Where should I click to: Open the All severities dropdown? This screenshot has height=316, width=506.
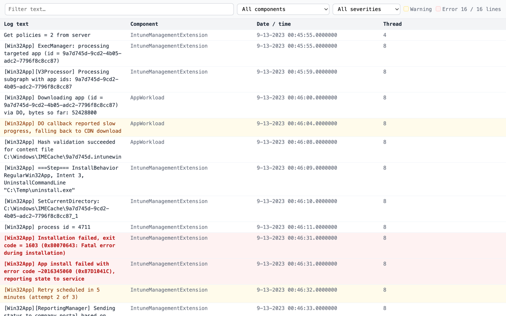(x=366, y=9)
